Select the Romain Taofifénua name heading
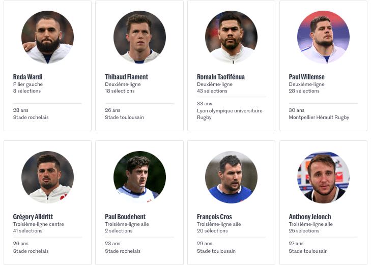The width and height of the screenshot is (371, 265). point(221,77)
